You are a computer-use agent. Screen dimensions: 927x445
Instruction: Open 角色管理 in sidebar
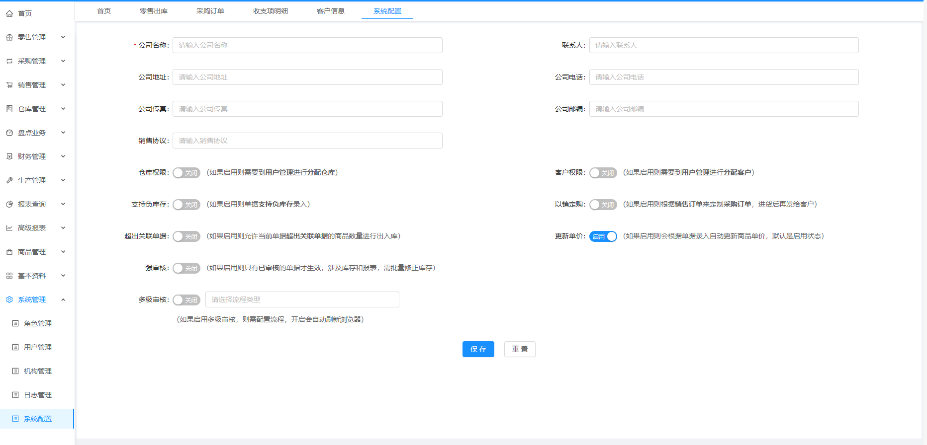tap(37, 323)
